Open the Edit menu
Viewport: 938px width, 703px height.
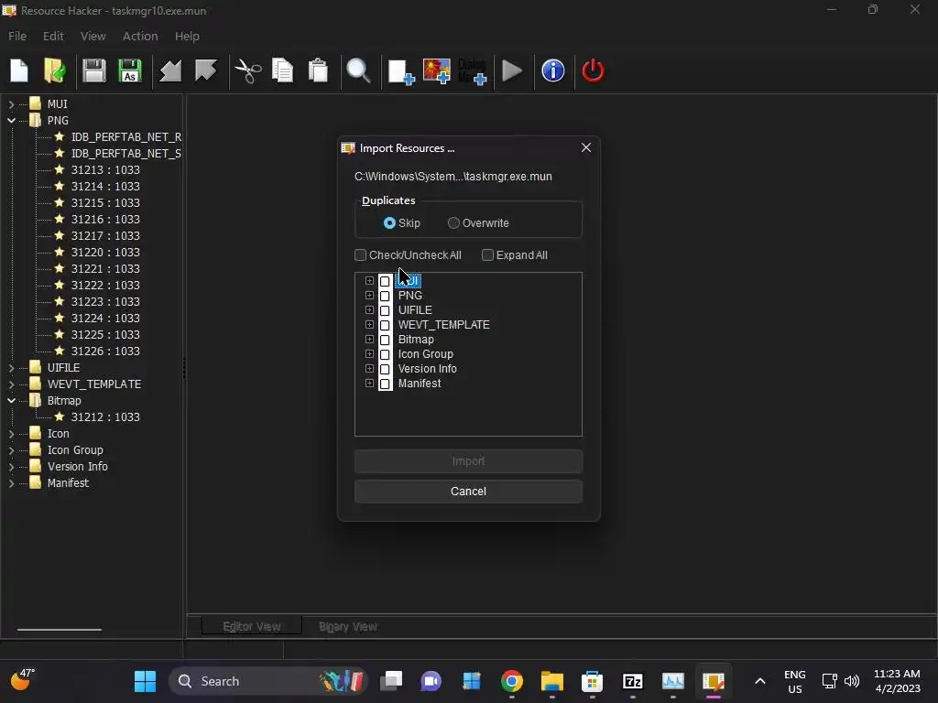[53, 36]
